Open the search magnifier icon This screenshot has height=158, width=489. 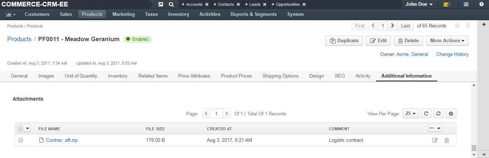[x=171, y=4]
